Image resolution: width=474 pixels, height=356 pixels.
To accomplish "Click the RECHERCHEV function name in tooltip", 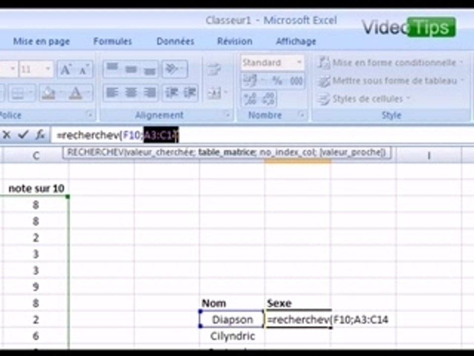I will [x=95, y=152].
